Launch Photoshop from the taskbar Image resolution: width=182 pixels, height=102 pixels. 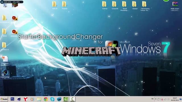12,99
